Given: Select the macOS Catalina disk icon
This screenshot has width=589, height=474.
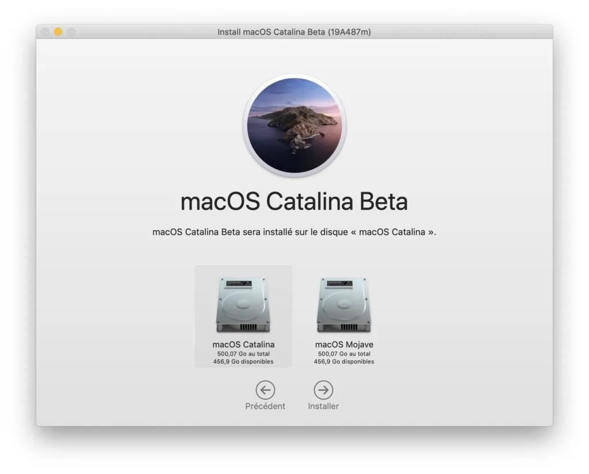Looking at the screenshot, I should pos(243,305).
